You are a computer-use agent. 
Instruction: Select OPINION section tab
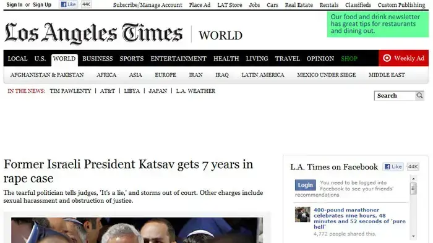[x=320, y=59]
